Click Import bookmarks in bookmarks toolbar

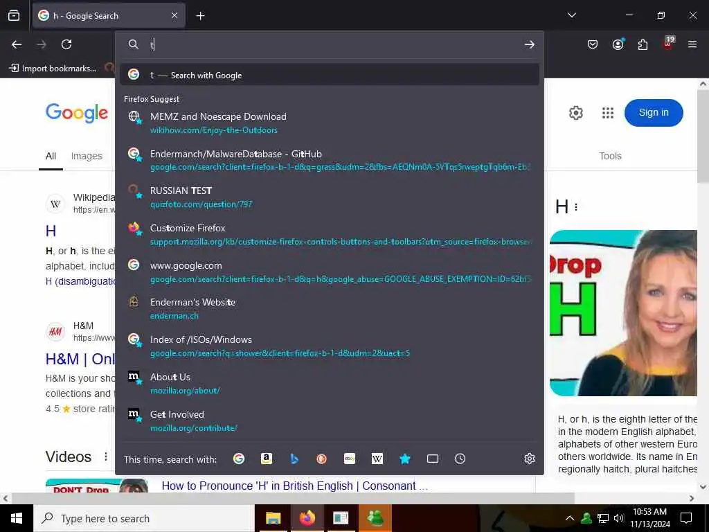(53, 69)
